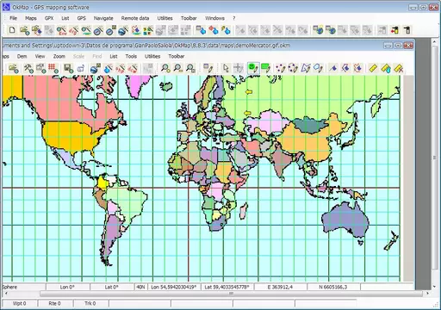
Task: Select the dotted track drawing tool
Action: pyautogui.click(x=280, y=68)
